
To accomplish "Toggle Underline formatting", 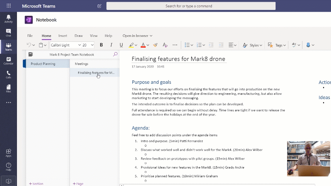I will pyautogui.click(x=121, y=45).
